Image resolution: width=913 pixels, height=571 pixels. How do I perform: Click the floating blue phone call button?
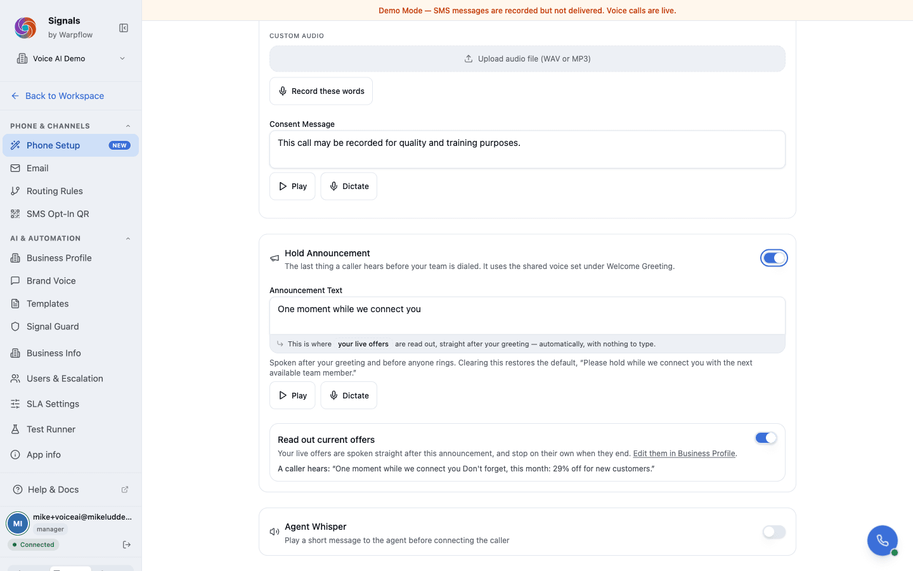883,541
